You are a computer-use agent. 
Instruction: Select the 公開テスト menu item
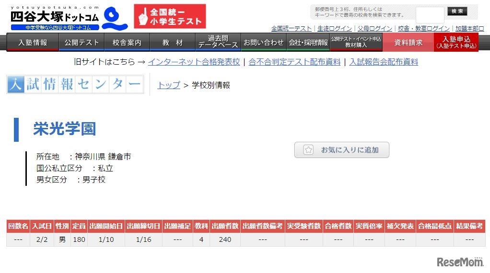pos(82,42)
